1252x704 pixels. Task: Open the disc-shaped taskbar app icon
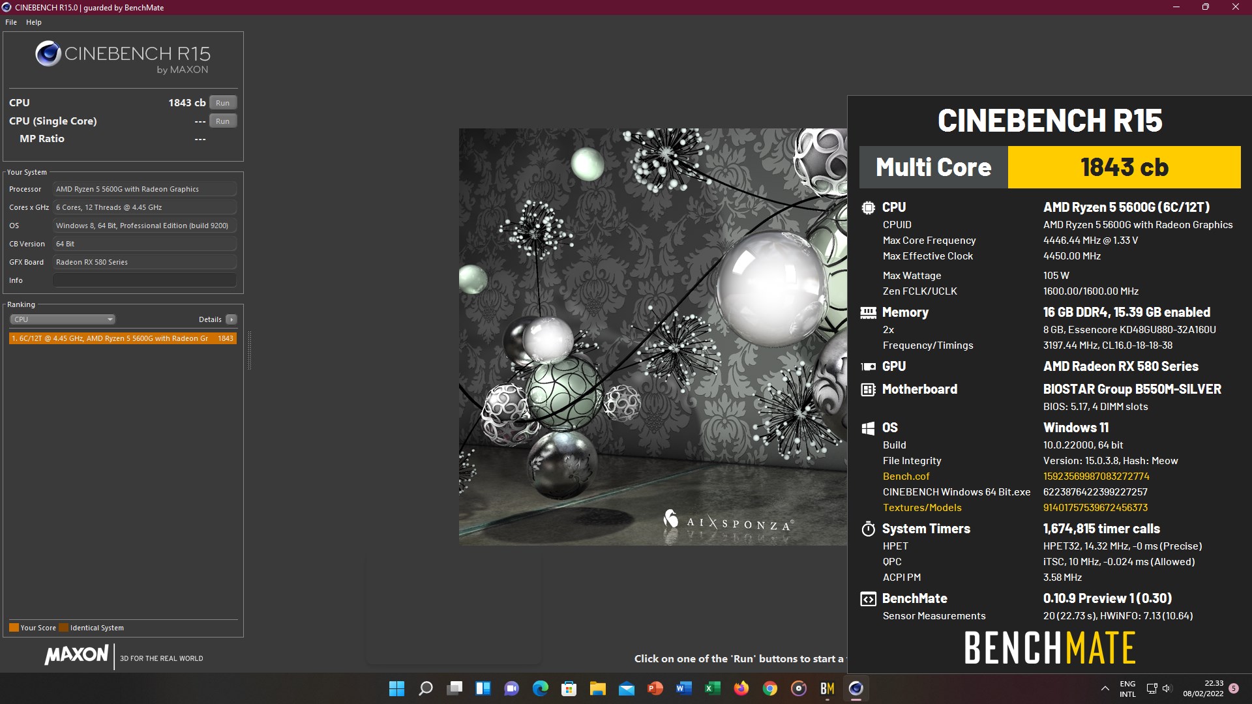(x=798, y=688)
